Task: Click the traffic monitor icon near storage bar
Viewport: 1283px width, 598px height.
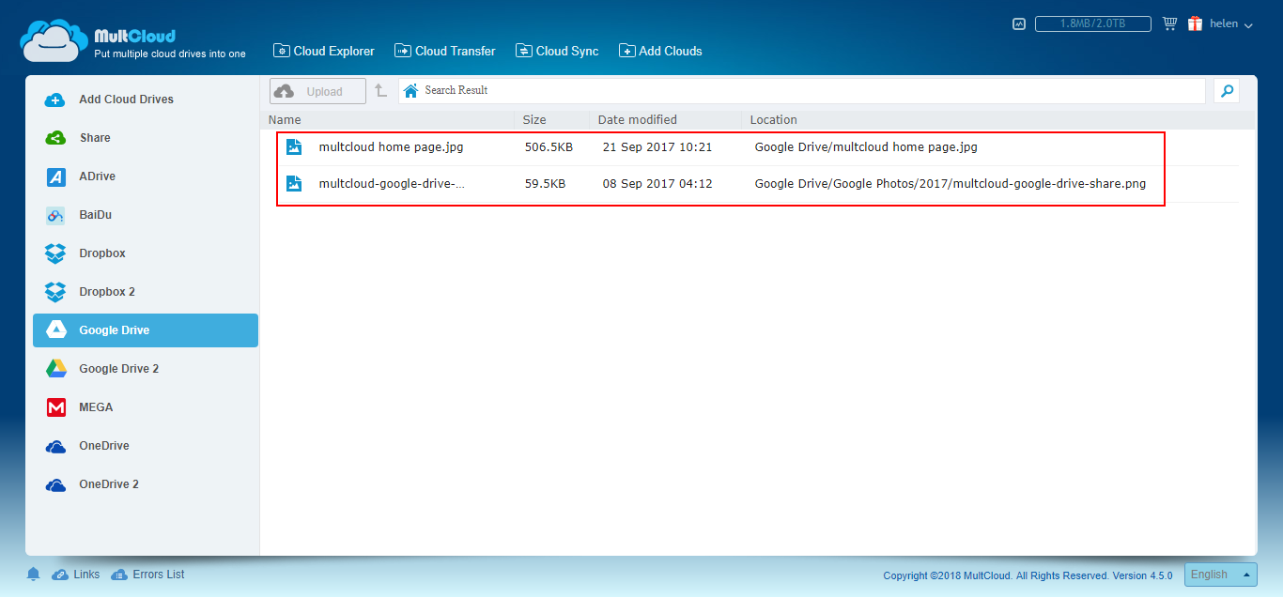Action: click(x=1019, y=23)
